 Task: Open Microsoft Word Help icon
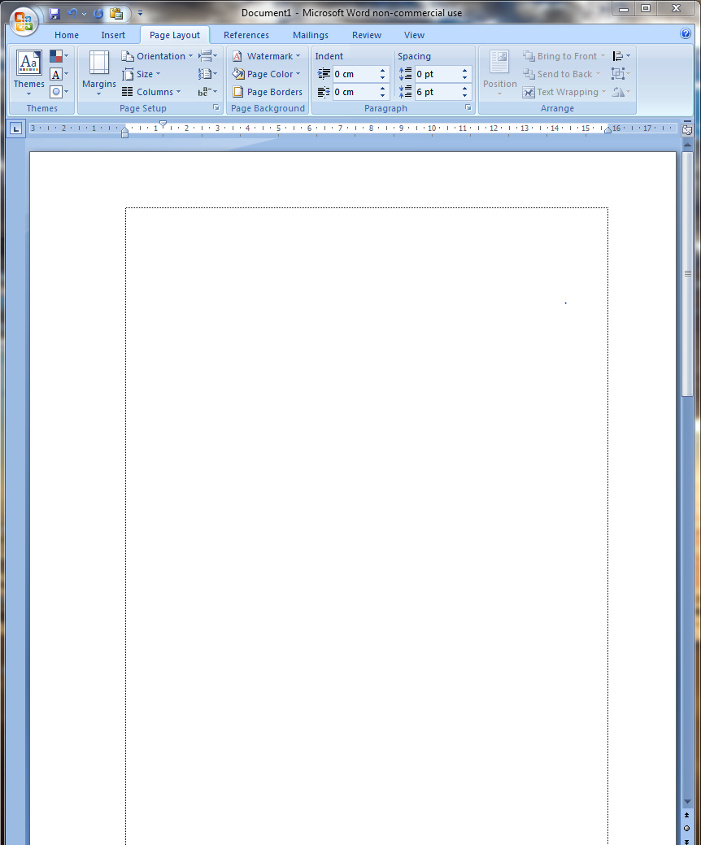(686, 33)
